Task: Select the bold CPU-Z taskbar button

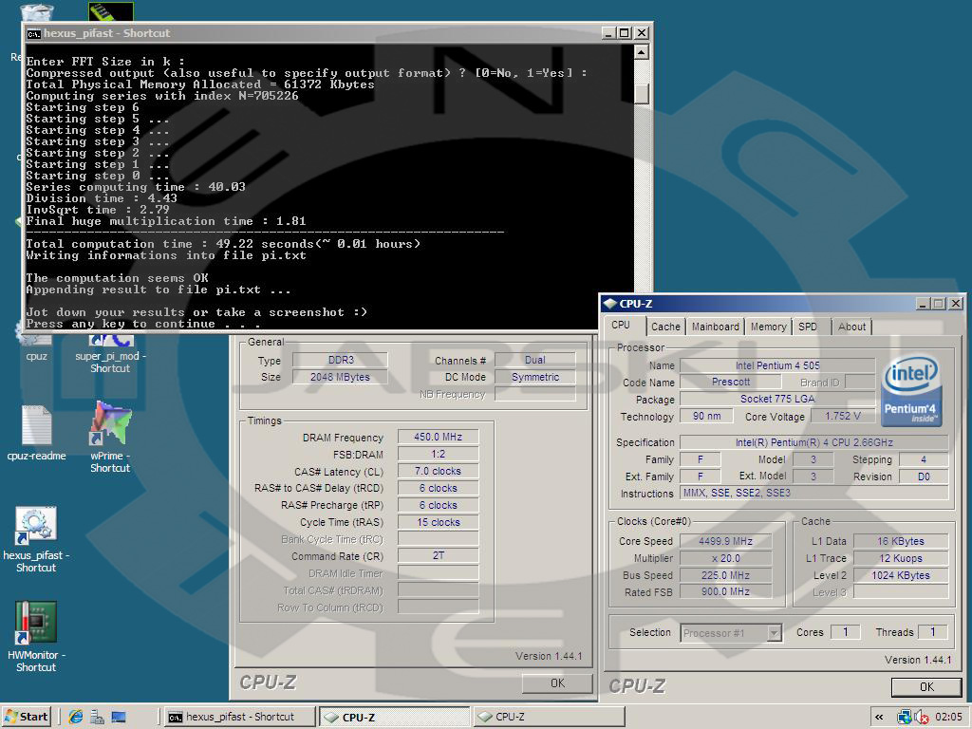Action: (x=394, y=717)
